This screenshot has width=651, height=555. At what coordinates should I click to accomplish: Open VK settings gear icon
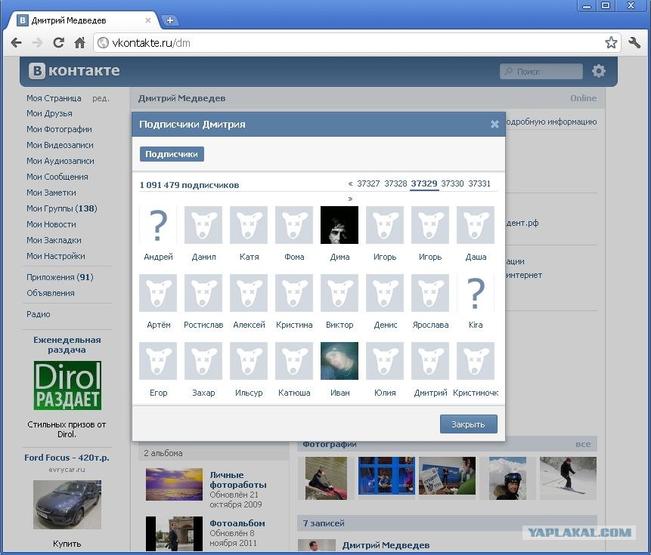coord(598,71)
